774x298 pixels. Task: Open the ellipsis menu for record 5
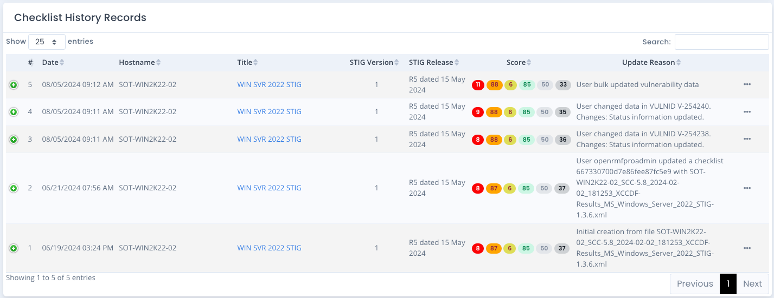click(x=747, y=84)
